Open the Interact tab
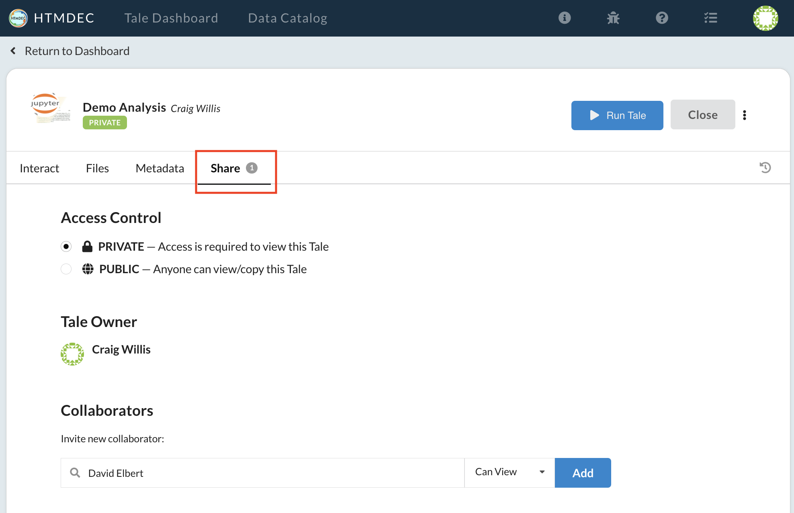This screenshot has height=513, width=794. click(x=39, y=168)
